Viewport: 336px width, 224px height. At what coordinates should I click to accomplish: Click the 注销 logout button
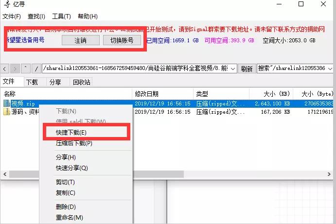coord(81,40)
